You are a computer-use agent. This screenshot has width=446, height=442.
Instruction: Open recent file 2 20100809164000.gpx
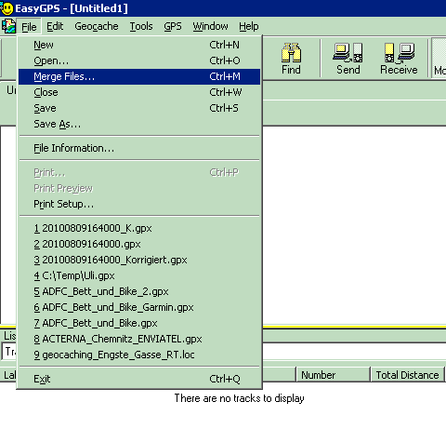[139, 244]
